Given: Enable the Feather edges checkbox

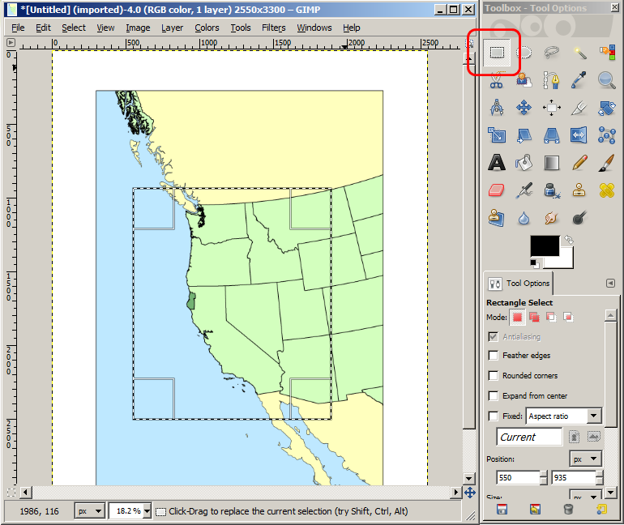Looking at the screenshot, I should 494,356.
